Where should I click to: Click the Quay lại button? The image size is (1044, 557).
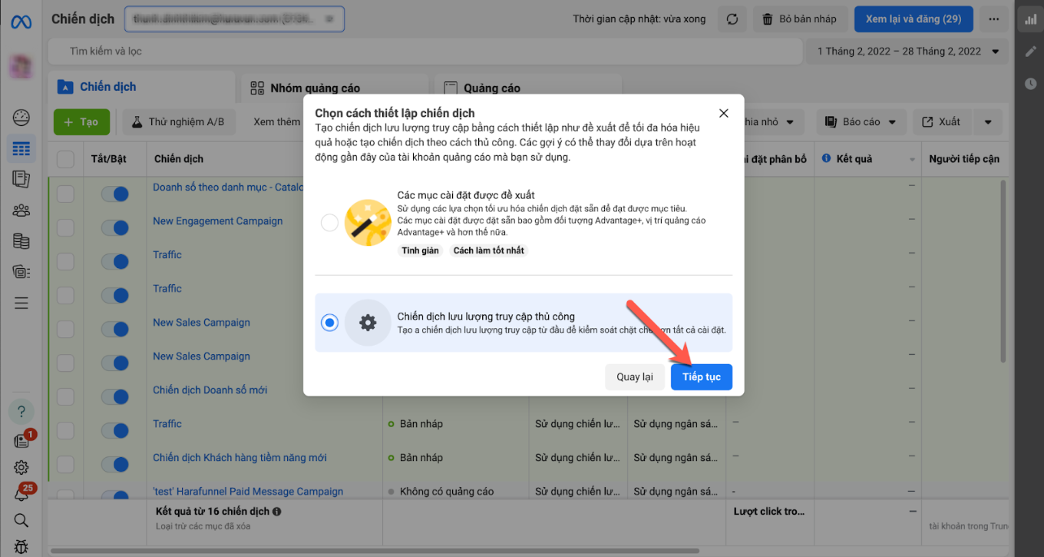(x=635, y=377)
